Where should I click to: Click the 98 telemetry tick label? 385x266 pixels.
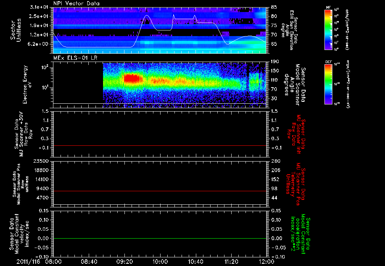(274, 189)
